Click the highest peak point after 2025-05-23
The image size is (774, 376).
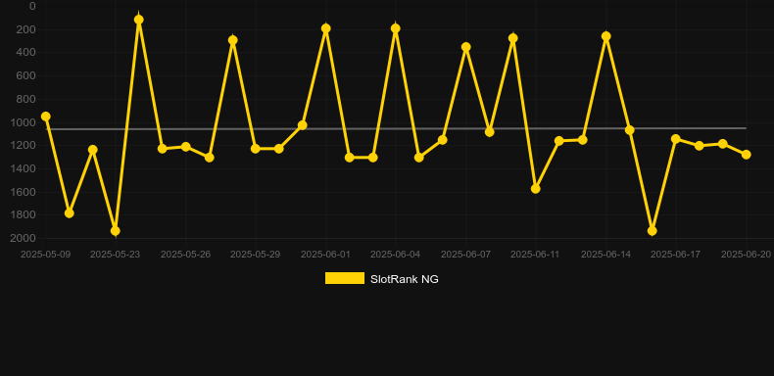click(139, 20)
